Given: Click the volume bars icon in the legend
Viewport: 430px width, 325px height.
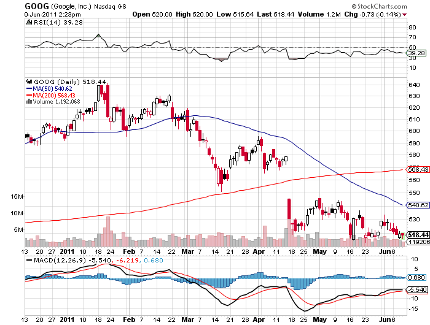Looking at the screenshot, I should tap(29, 102).
